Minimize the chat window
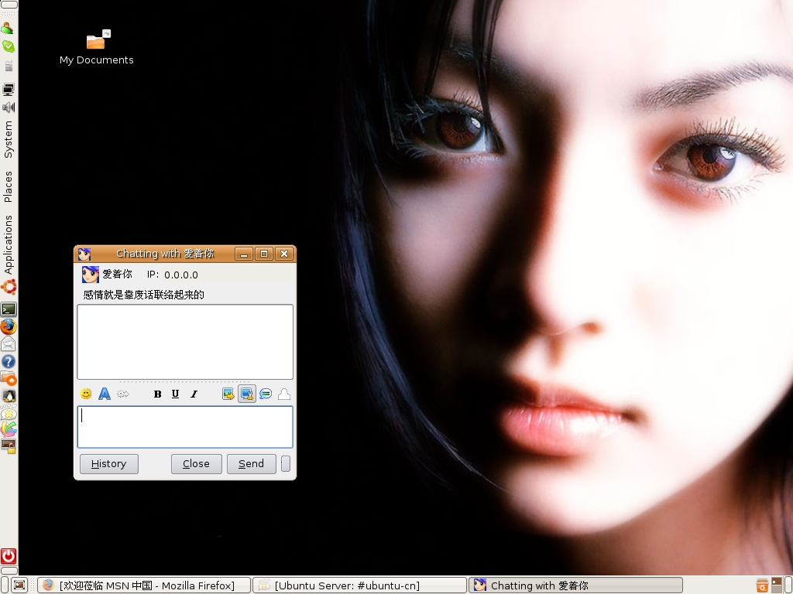Viewport: 793px width, 594px height. pos(244,254)
